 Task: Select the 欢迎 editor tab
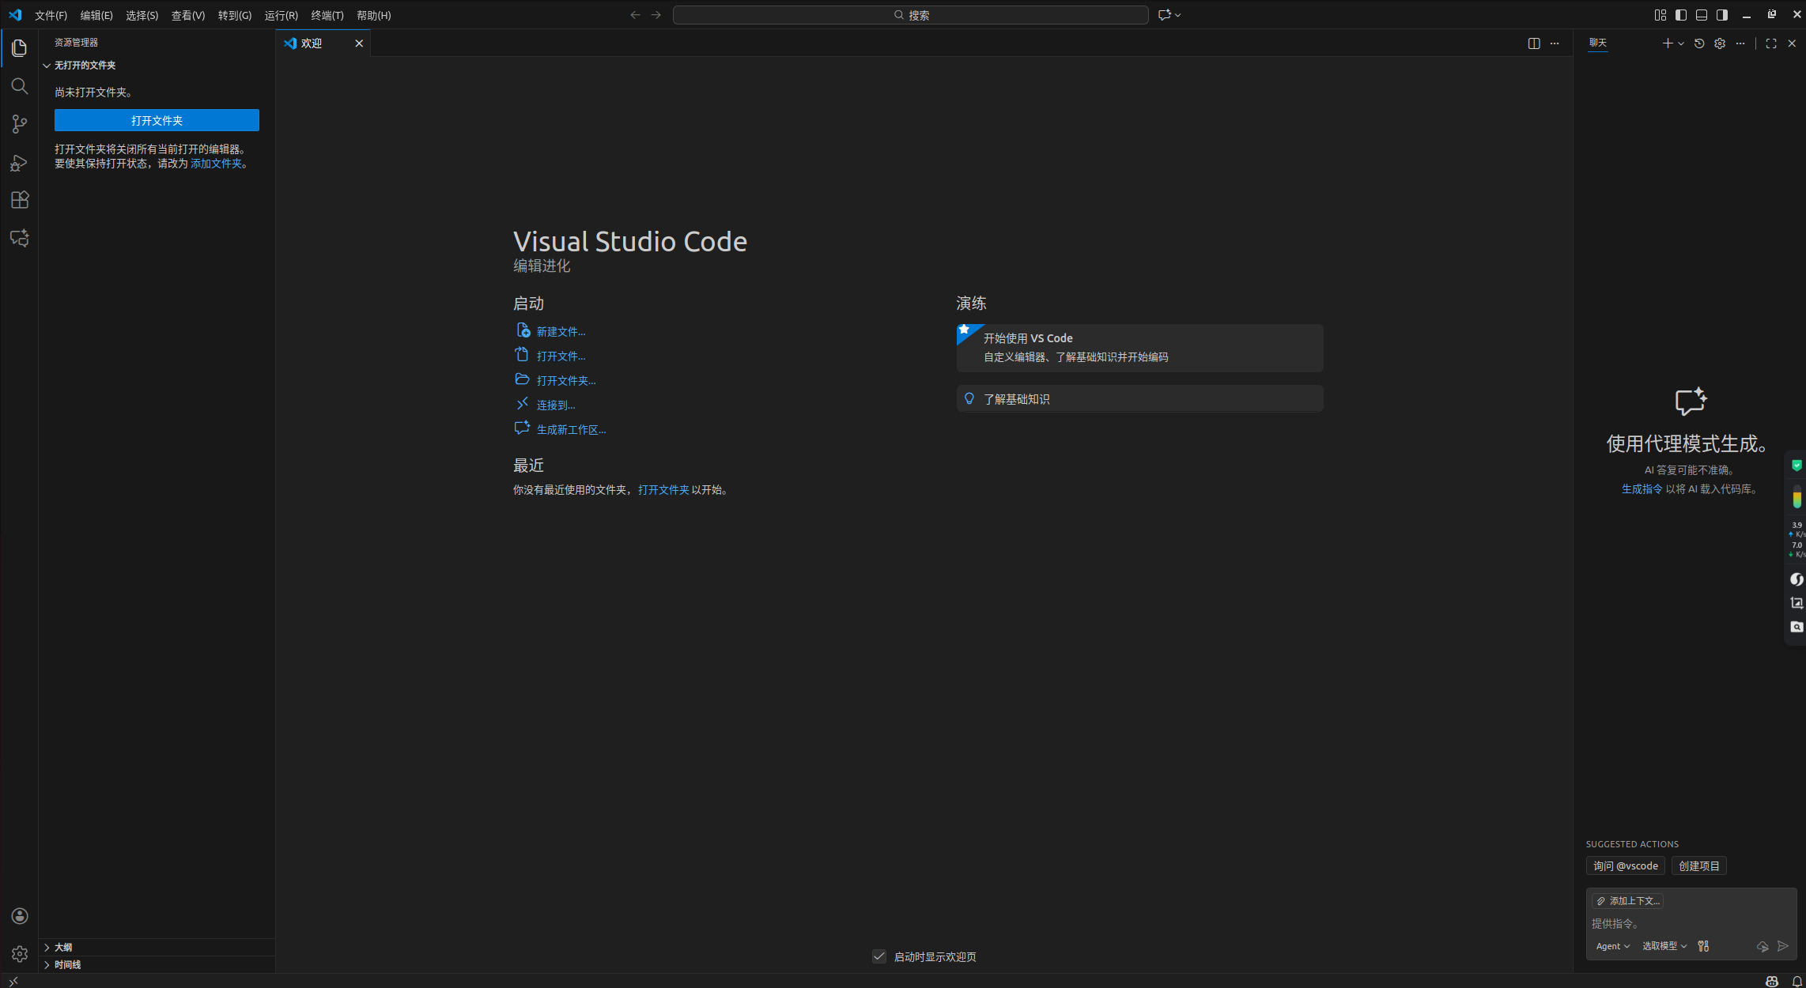(312, 43)
